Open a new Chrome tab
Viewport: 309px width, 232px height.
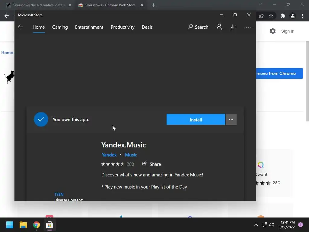tap(154, 5)
